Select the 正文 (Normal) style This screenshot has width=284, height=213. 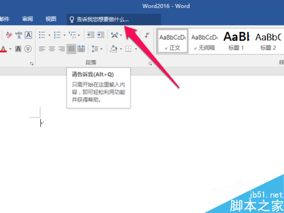click(173, 41)
